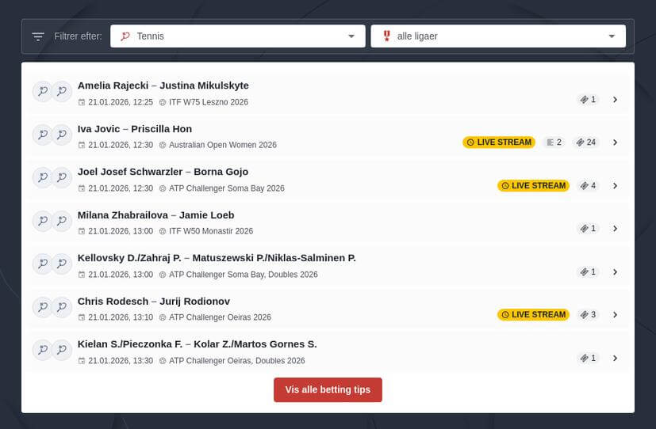Open Kielan S./Pieczonka F. doubles match

328,351
